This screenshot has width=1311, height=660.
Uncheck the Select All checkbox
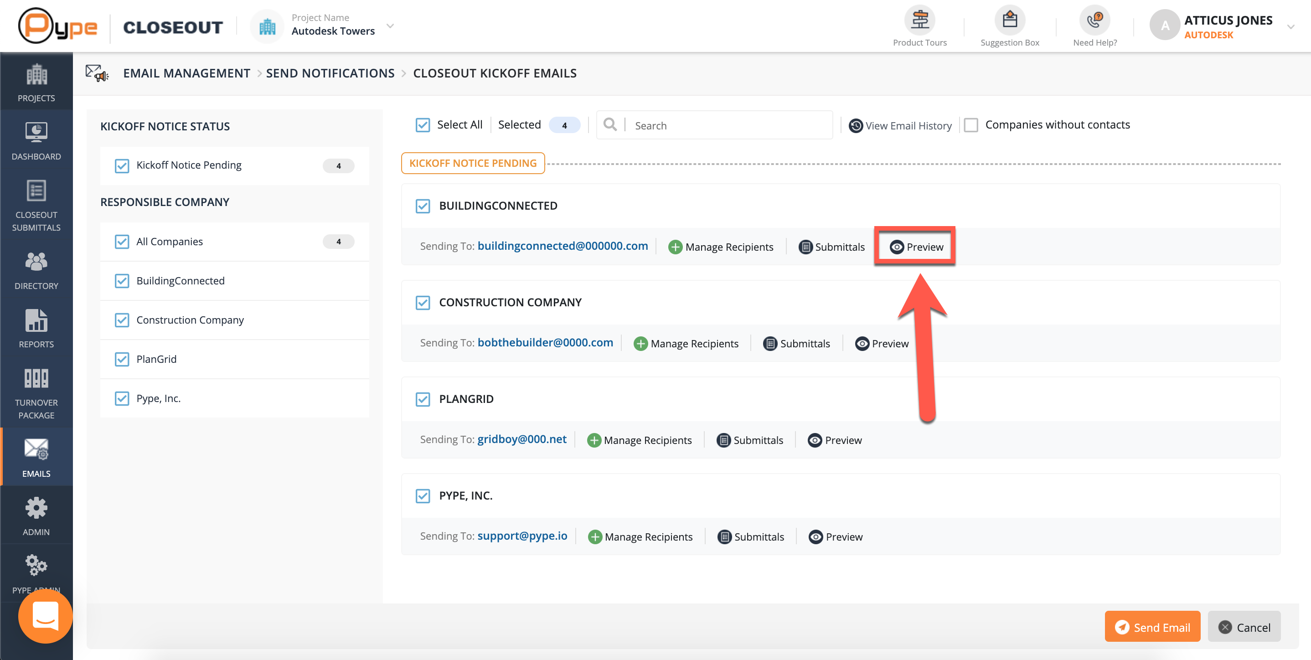(x=423, y=125)
